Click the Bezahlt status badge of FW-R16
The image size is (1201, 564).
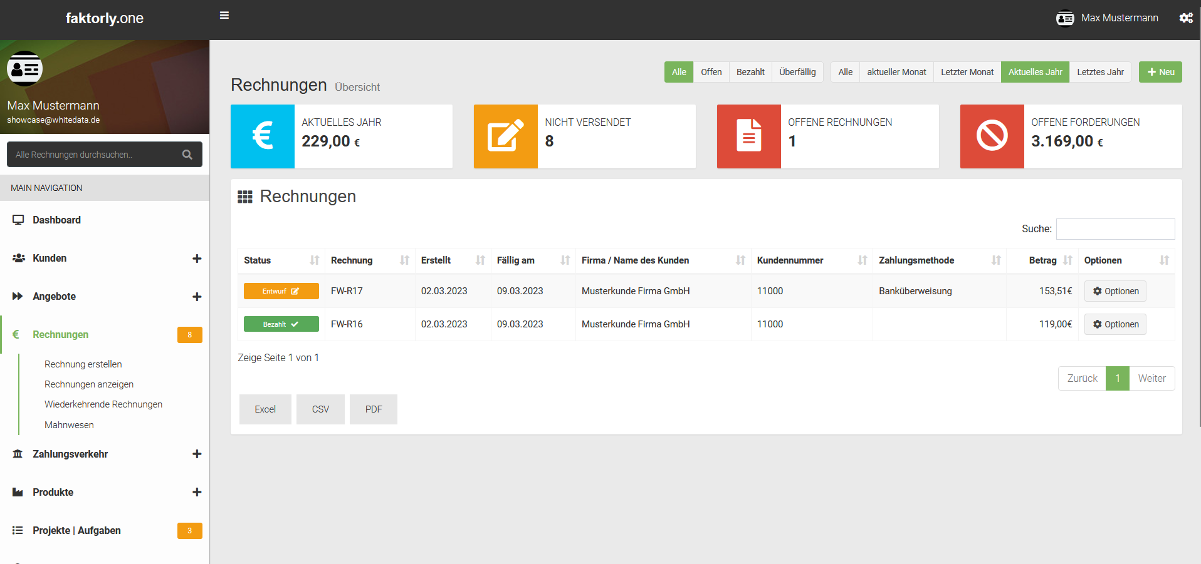[281, 324]
